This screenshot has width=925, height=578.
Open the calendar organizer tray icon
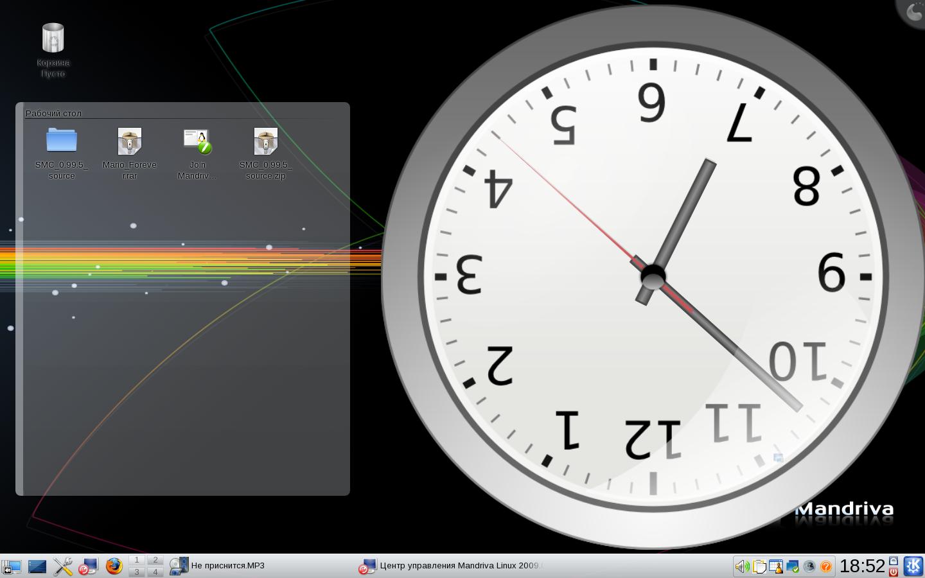coord(776,566)
